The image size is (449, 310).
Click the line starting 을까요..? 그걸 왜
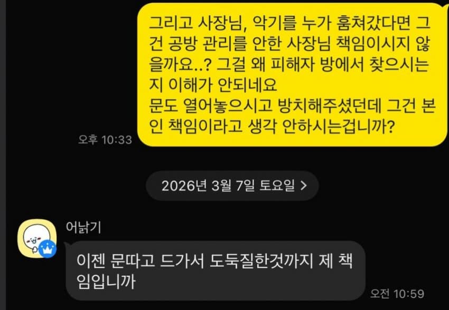pyautogui.click(x=289, y=64)
